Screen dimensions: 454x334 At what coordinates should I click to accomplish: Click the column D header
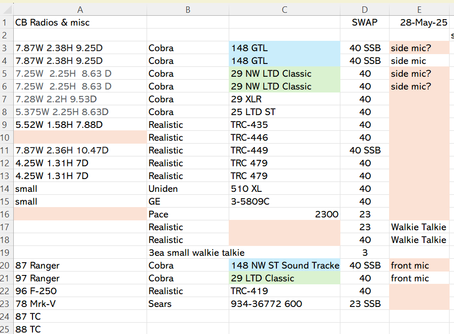point(364,10)
